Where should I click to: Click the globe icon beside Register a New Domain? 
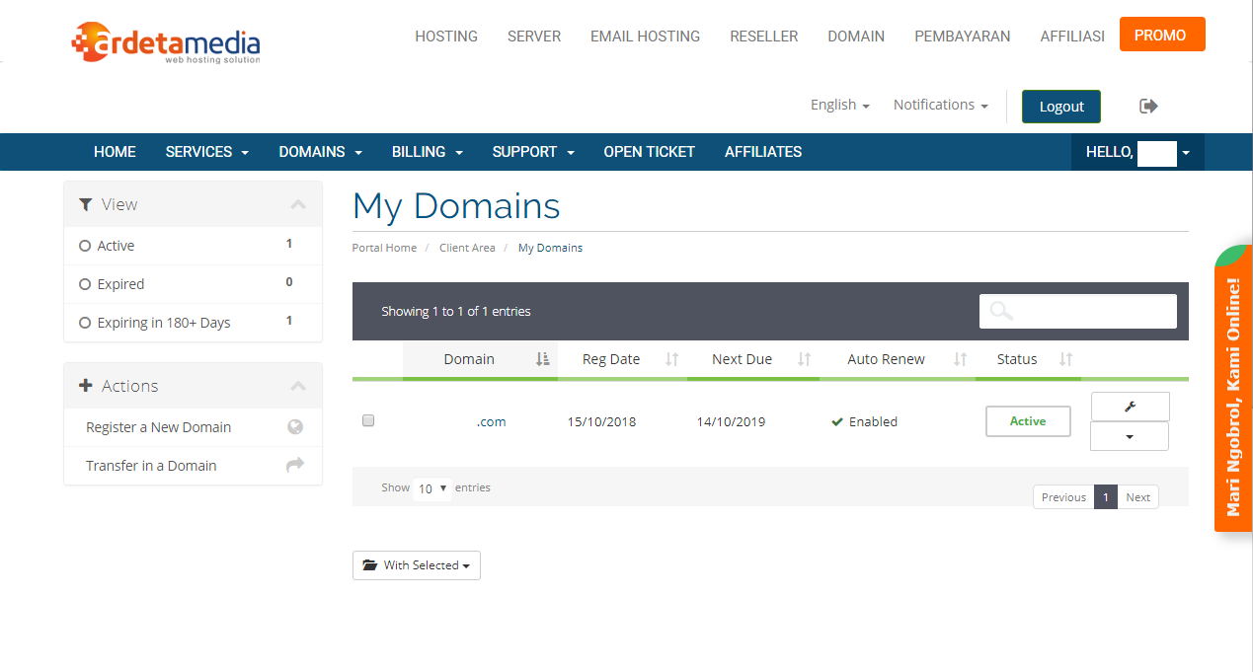point(294,427)
